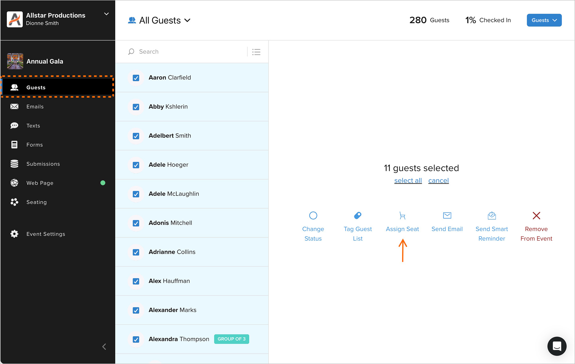Image resolution: width=575 pixels, height=364 pixels.
Task: Go to Event Settings in sidebar
Action: pos(46,234)
